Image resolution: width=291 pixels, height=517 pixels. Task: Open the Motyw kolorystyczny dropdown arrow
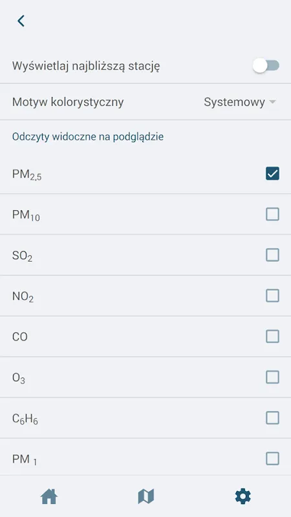tap(272, 102)
